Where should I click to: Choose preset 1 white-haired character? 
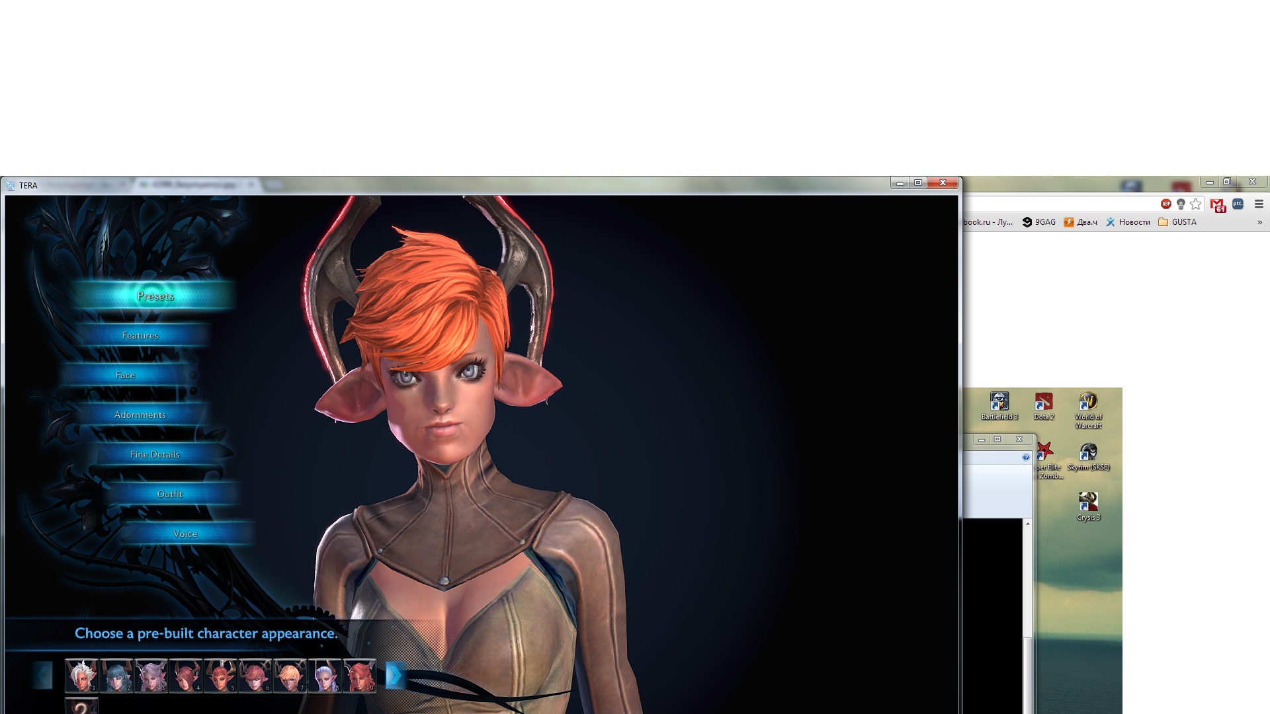[81, 676]
